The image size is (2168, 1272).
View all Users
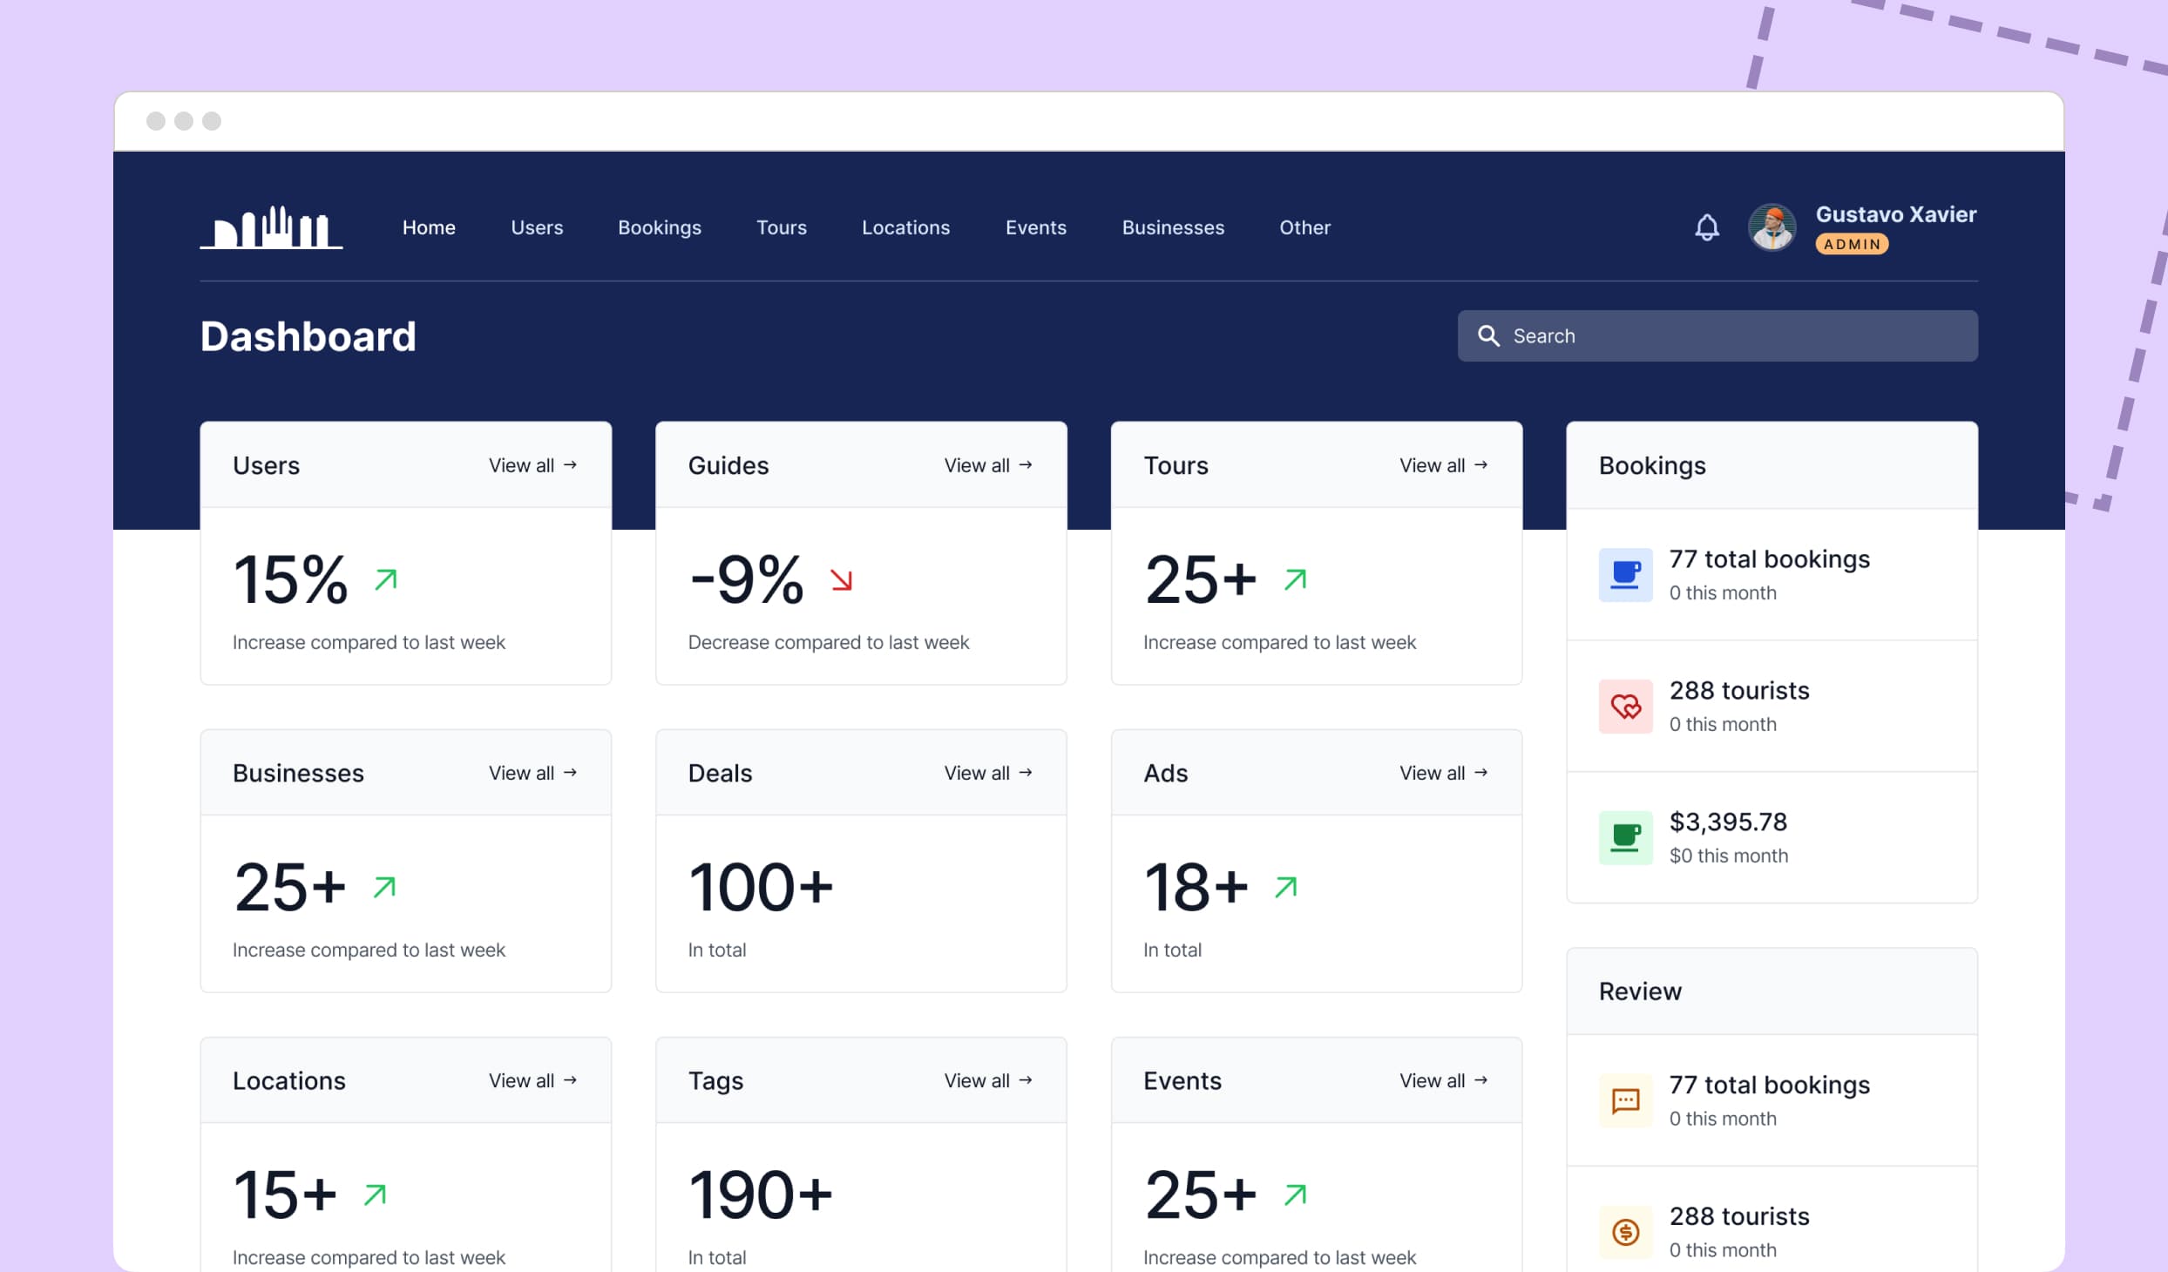[x=533, y=465]
